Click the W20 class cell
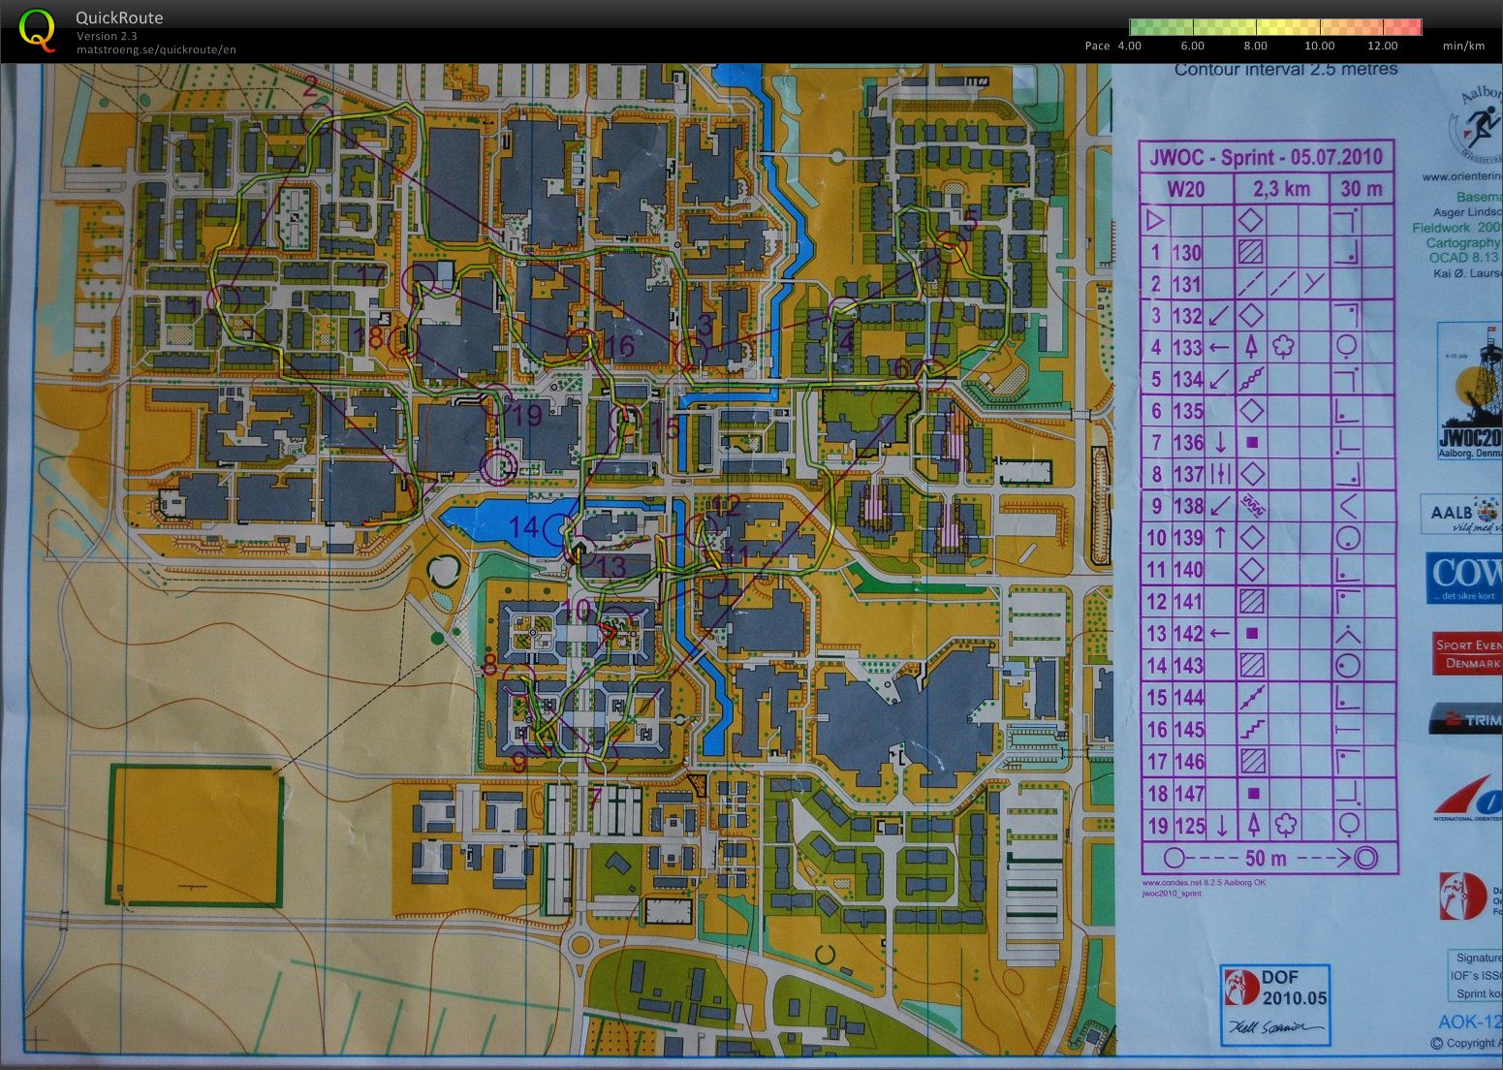 pyautogui.click(x=1185, y=189)
